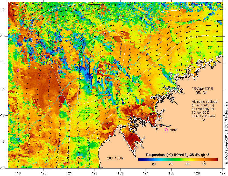The image size is (228, 176).
Task: Click the latitude axis label '-18'
Action: (x=3, y=168)
